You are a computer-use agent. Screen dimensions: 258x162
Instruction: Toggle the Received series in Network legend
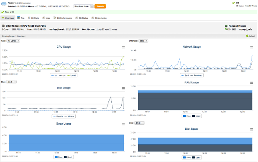[196, 75]
